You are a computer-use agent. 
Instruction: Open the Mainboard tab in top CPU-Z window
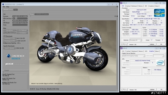tap(134, 6)
